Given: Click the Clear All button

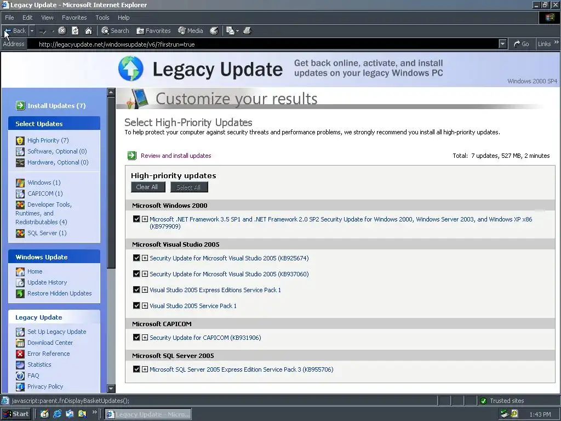Looking at the screenshot, I should (148, 187).
